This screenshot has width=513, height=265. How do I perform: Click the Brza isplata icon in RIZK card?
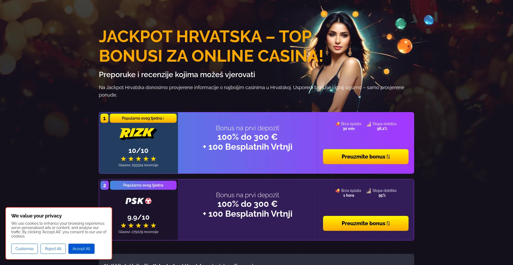pos(338,124)
